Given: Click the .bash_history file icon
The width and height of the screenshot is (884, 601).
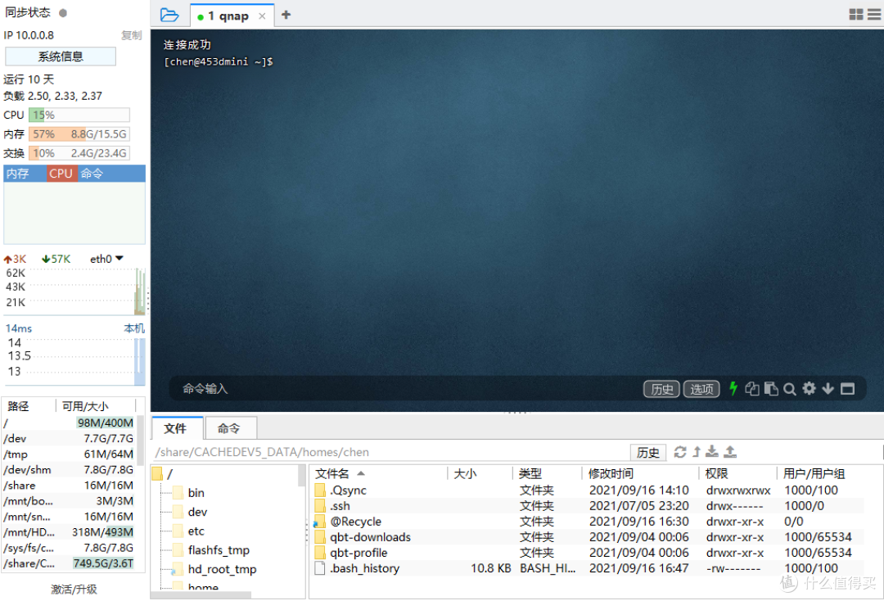Looking at the screenshot, I should coord(320,567).
